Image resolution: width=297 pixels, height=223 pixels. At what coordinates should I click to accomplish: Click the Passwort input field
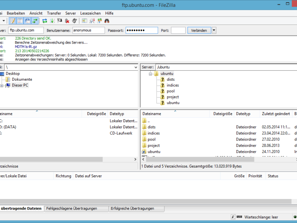[x=142, y=30]
